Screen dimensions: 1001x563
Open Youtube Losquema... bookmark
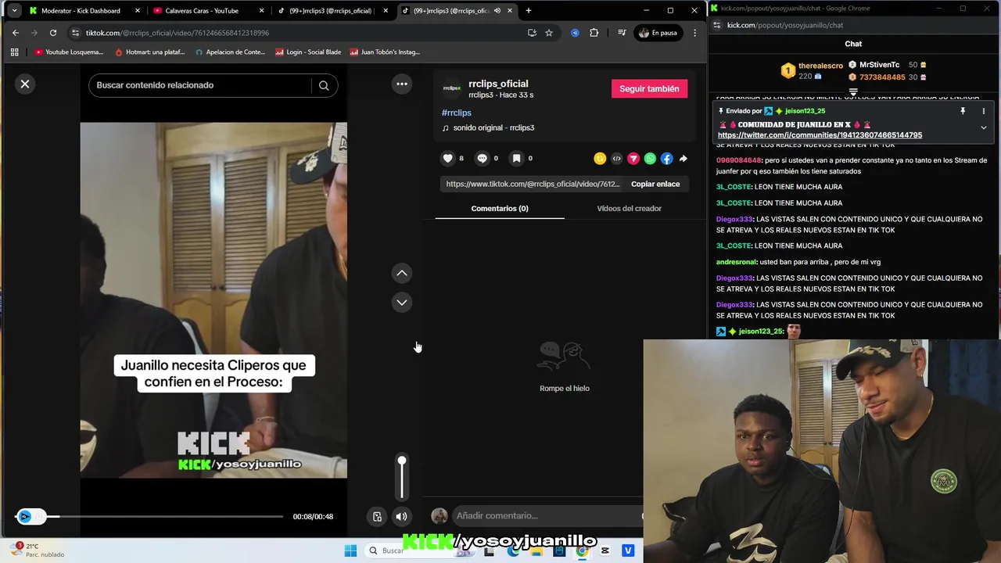(x=69, y=52)
